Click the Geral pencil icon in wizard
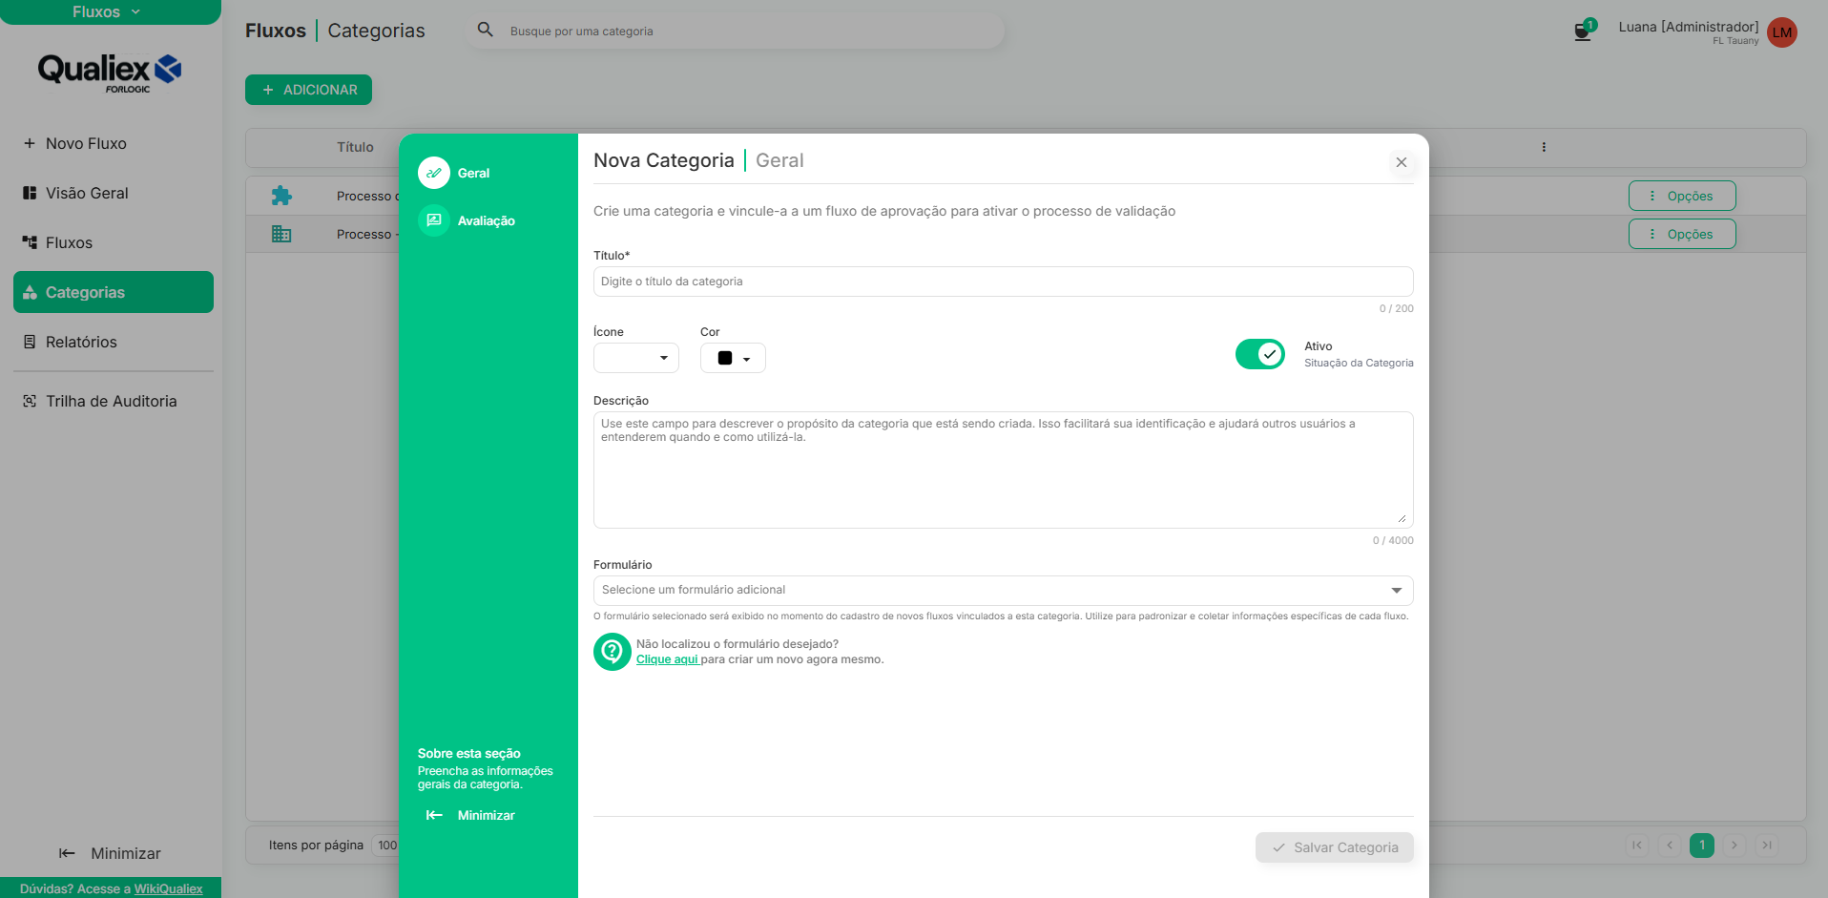 click(x=434, y=173)
